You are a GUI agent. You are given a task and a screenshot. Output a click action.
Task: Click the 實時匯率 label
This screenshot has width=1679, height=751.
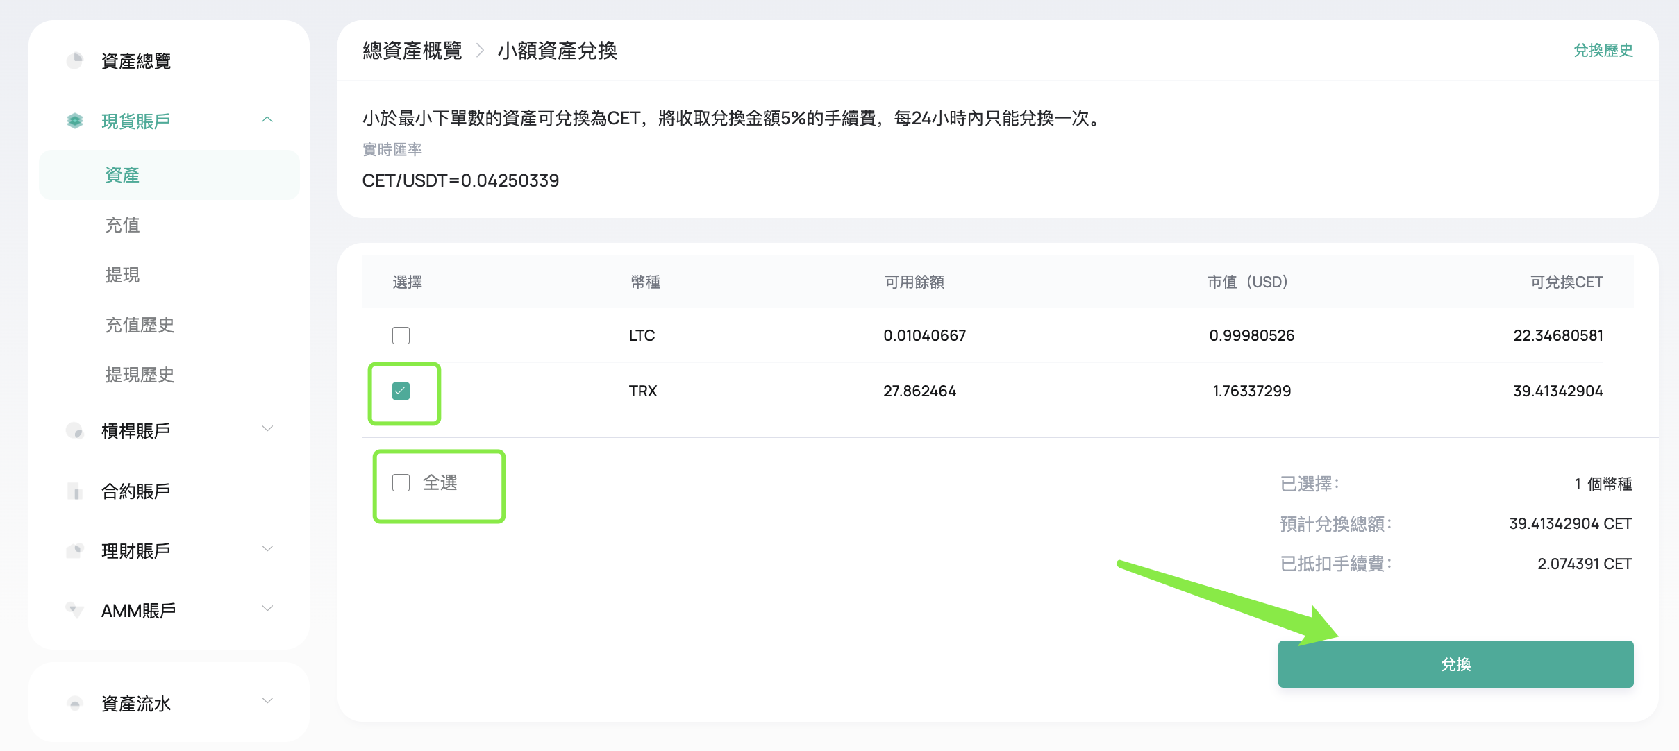392,149
